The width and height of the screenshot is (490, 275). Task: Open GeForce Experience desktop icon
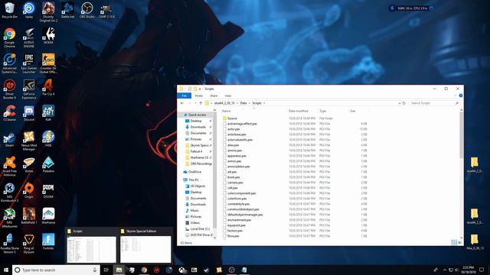[29, 89]
